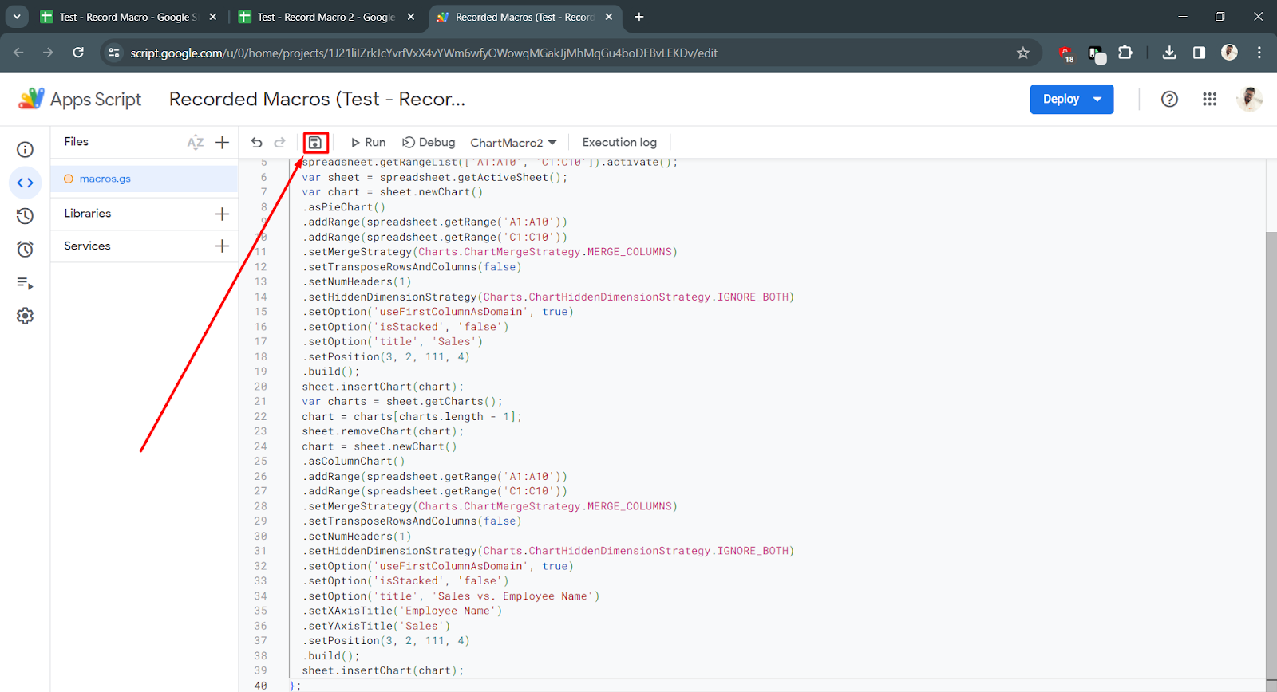Switch to the Test - Record Macro tab
Screen dimensions: 1277x692
coord(128,17)
